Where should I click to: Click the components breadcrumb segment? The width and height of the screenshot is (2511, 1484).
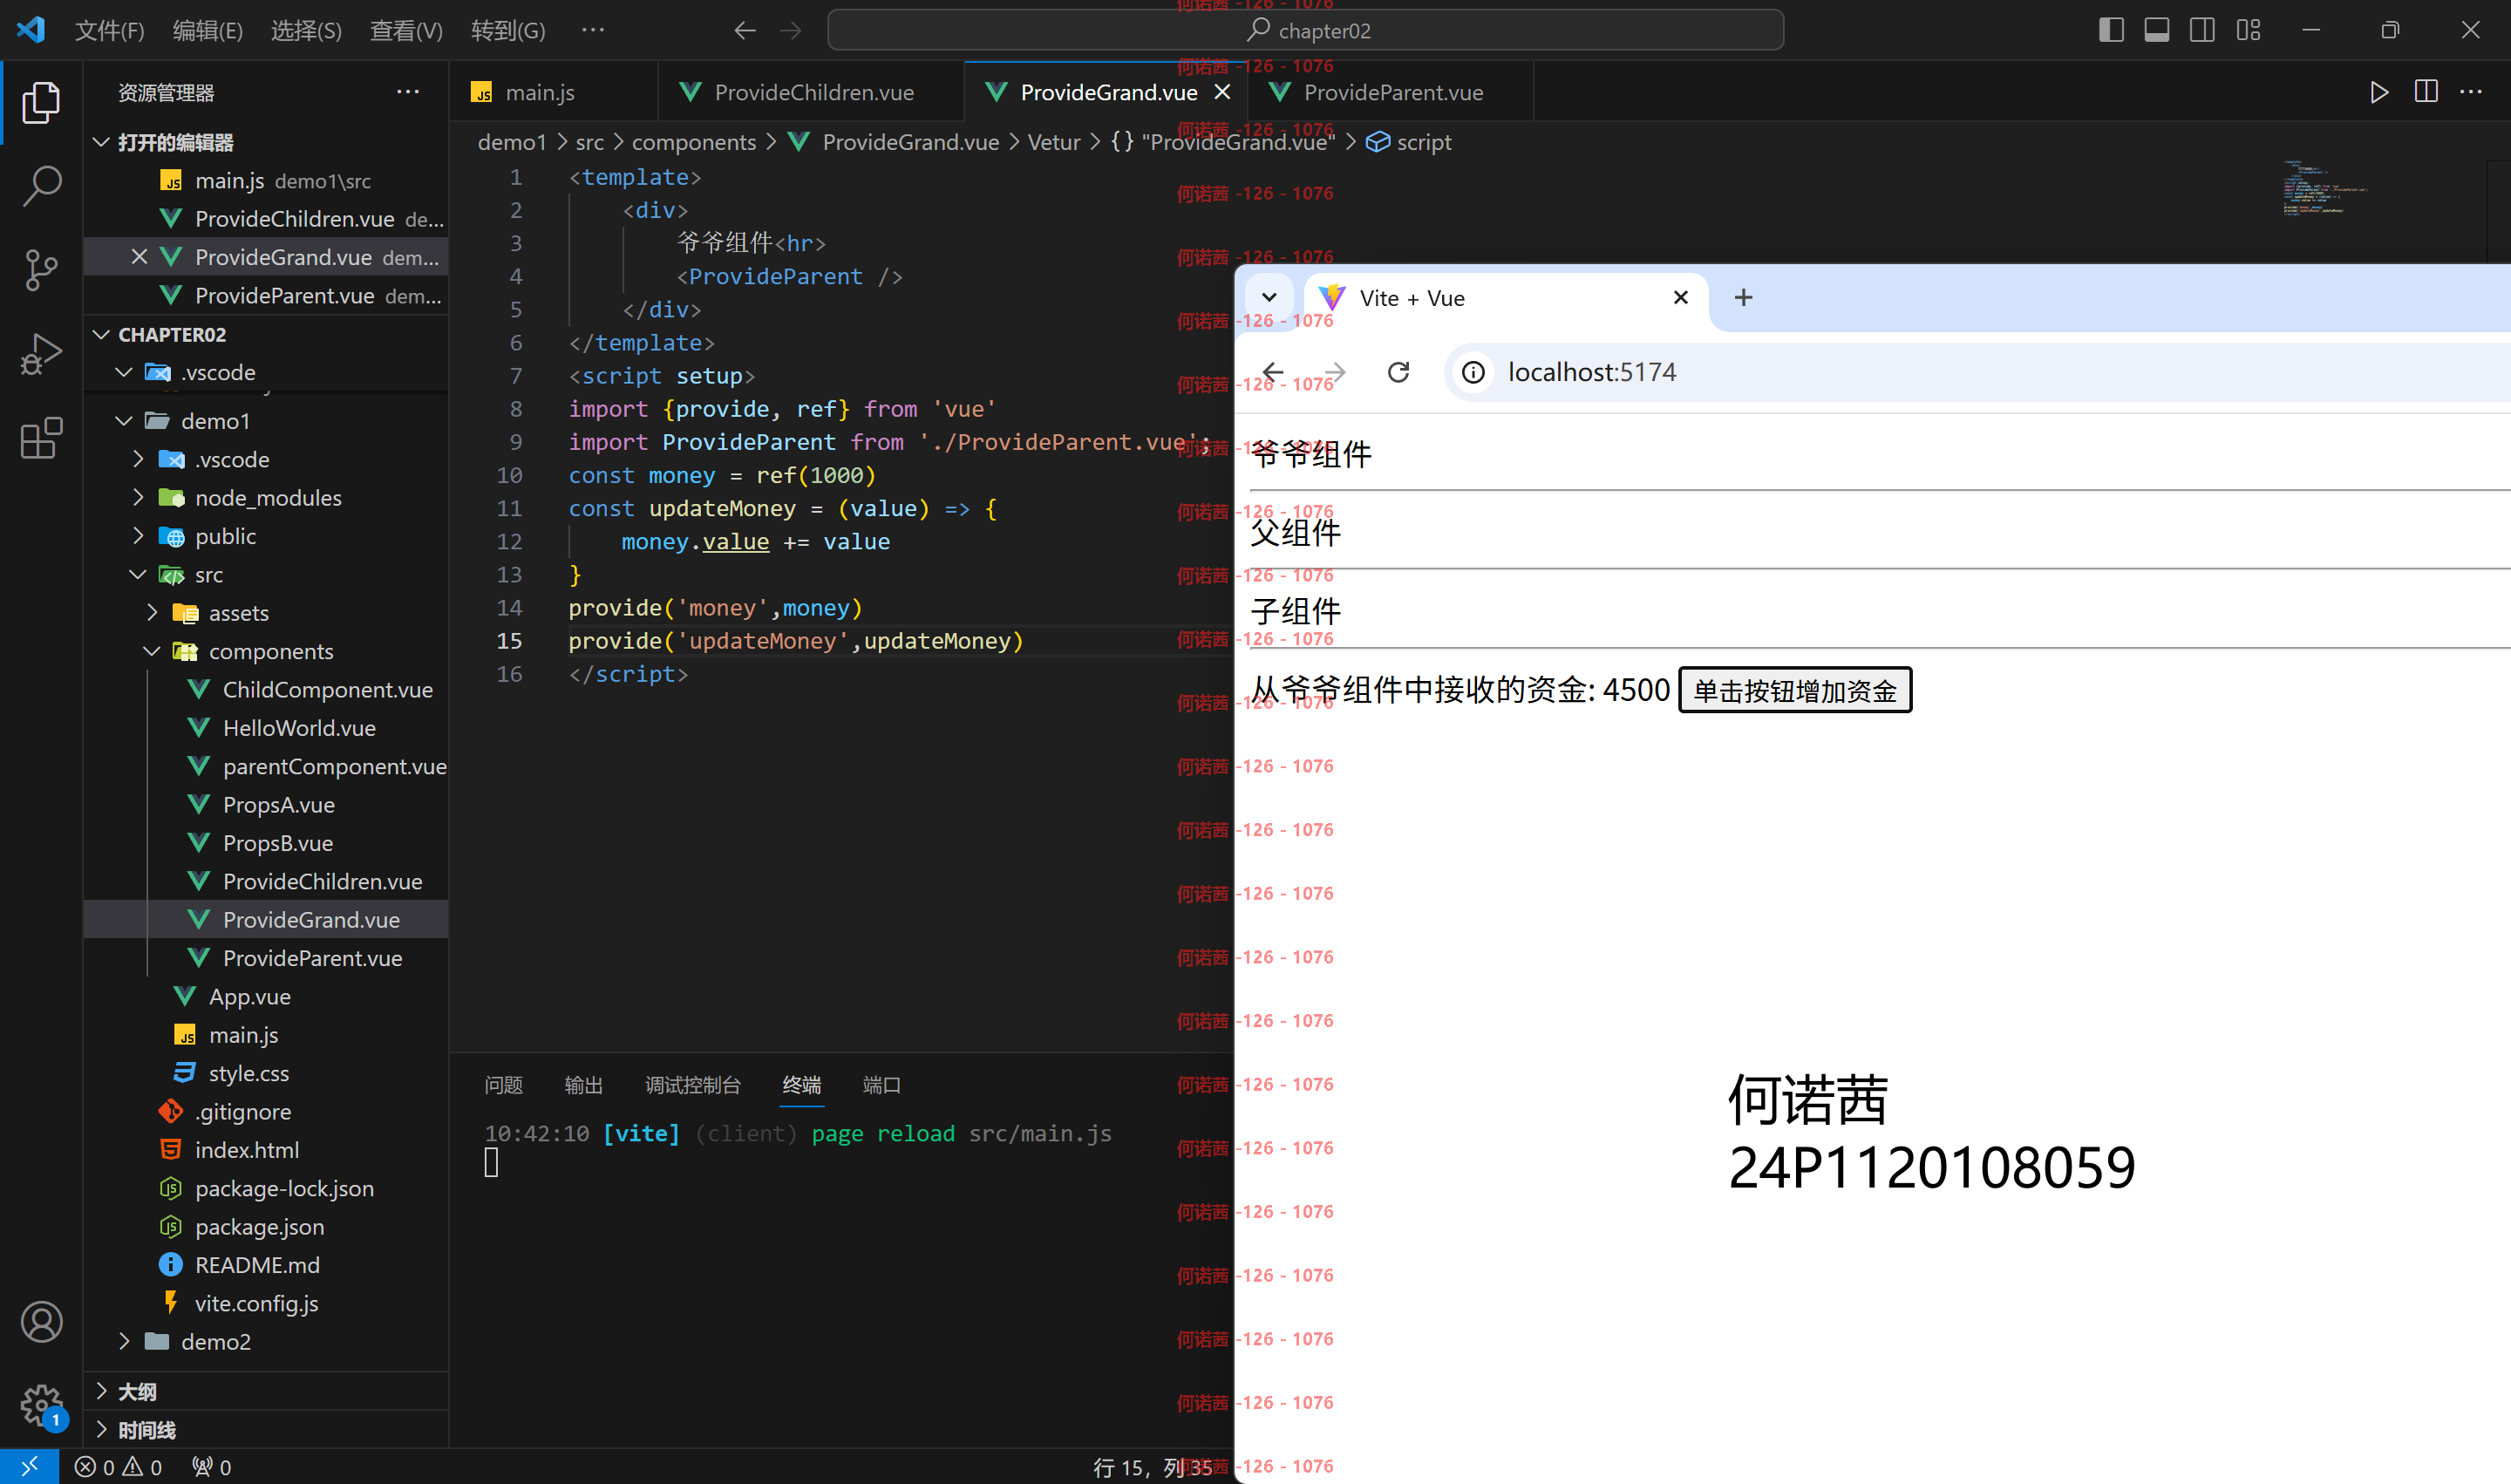(x=693, y=142)
